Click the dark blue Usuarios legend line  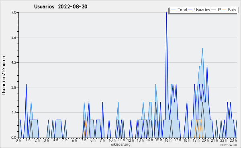tap(190, 10)
